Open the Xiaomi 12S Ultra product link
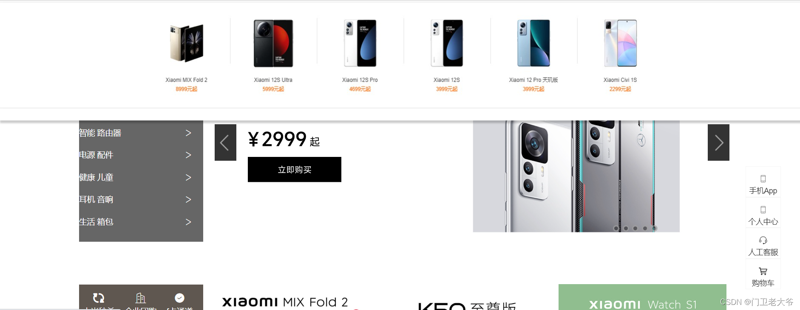Screen dimensions: 800x310 273,55
